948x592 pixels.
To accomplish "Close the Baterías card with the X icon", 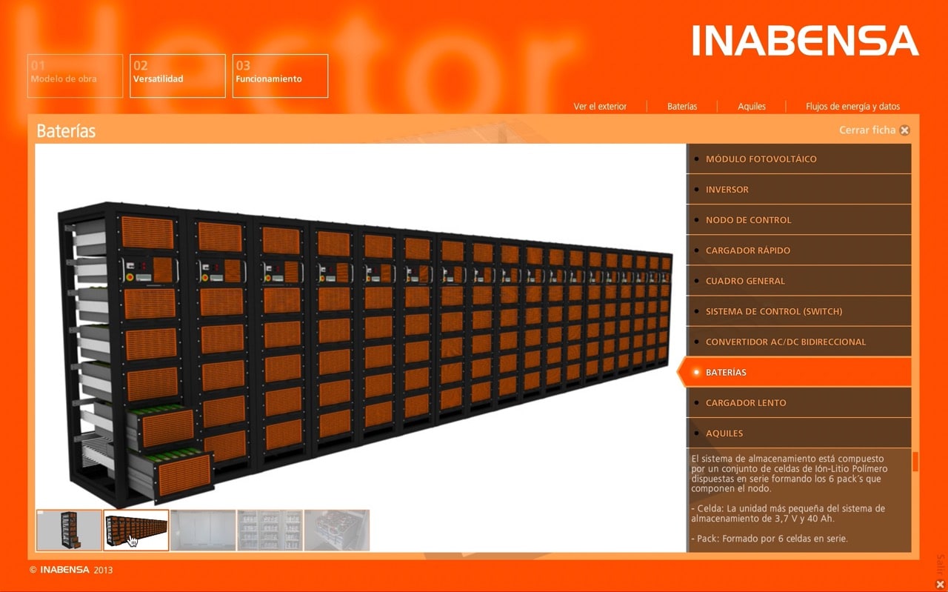I will pyautogui.click(x=904, y=130).
